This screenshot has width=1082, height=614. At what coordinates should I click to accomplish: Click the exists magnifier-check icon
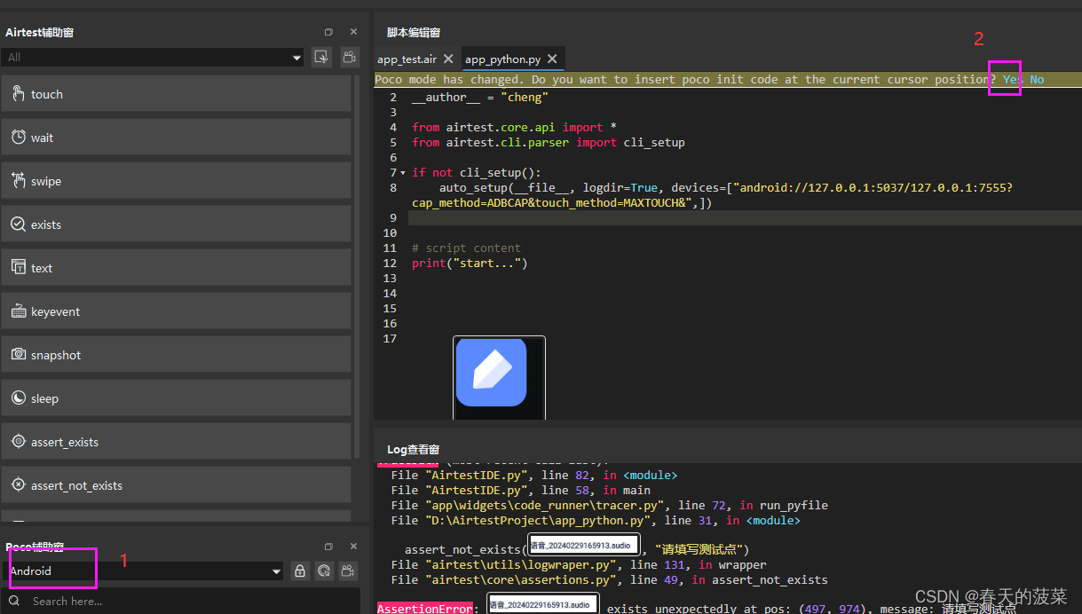pos(18,224)
